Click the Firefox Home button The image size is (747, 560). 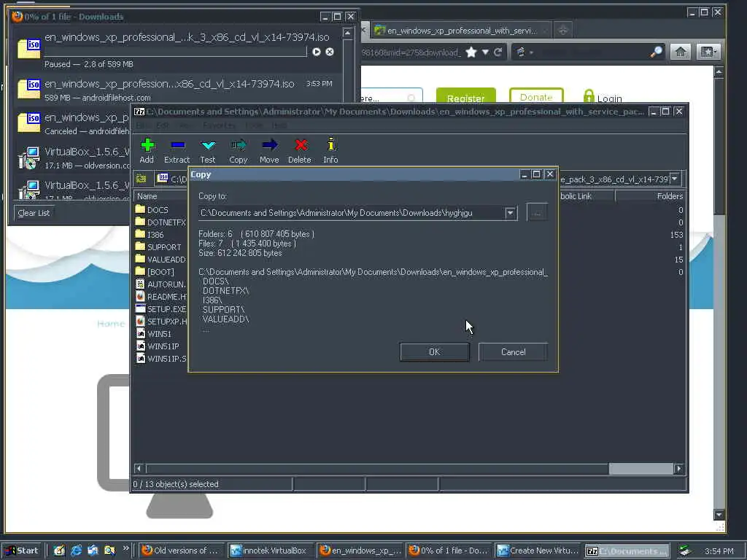[x=681, y=52]
